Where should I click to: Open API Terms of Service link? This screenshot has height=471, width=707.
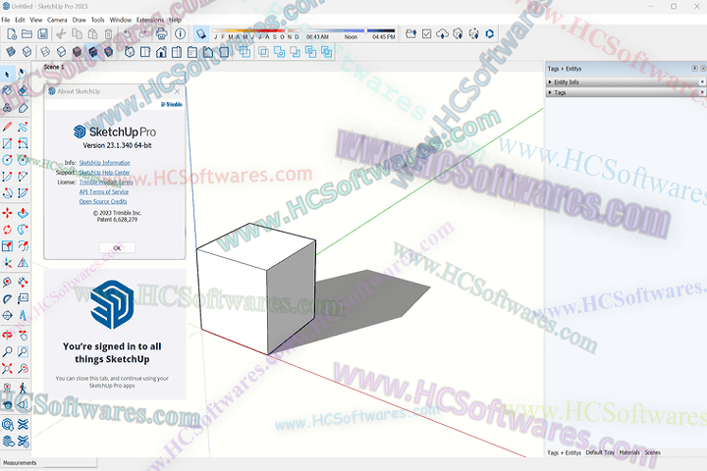coord(104,192)
